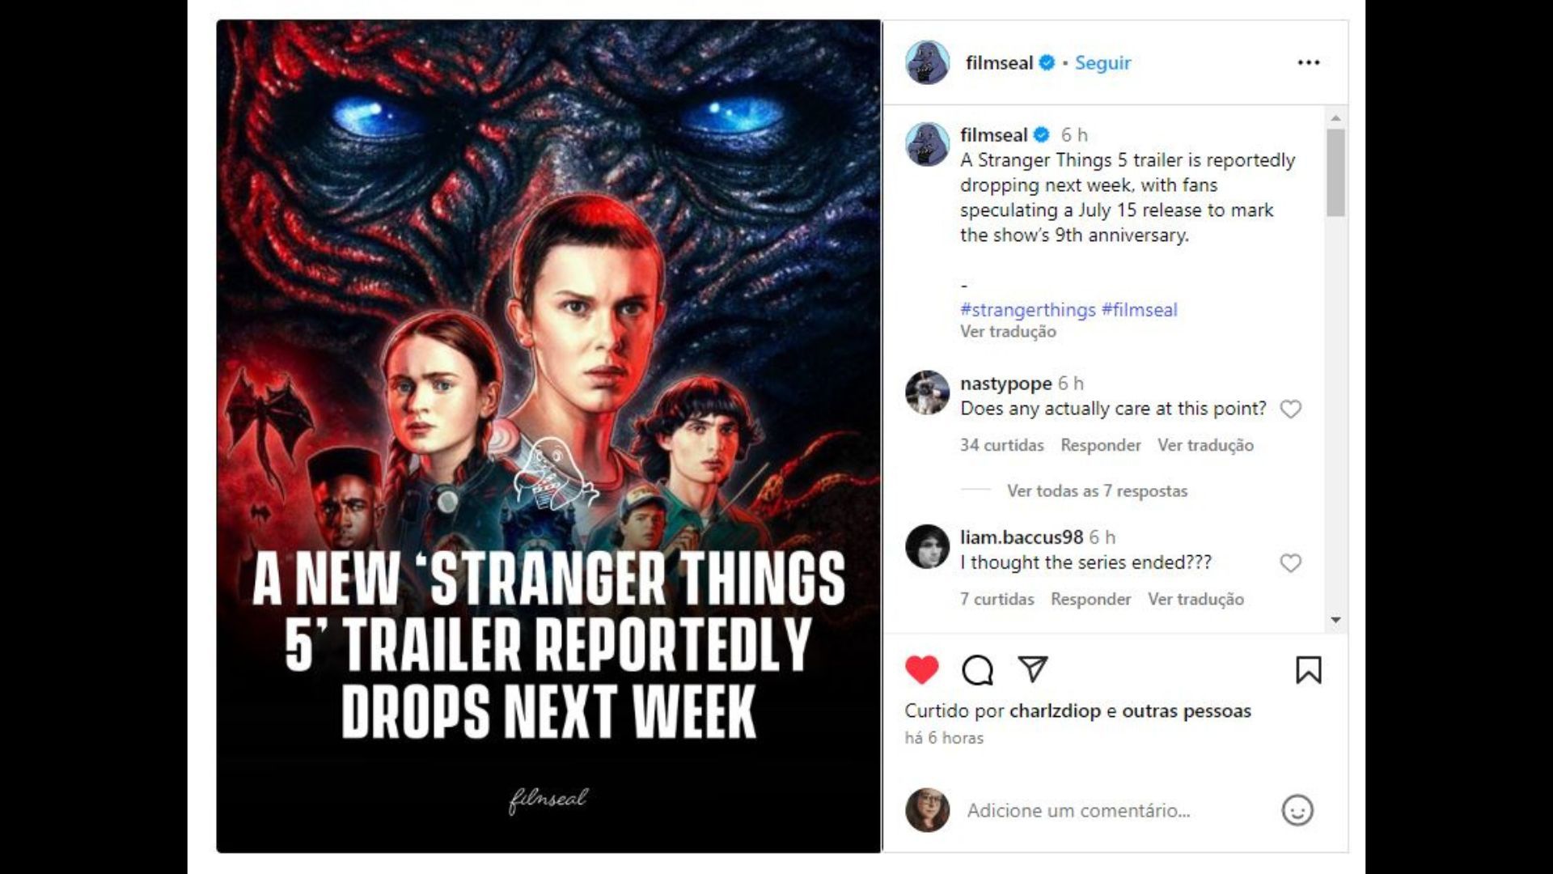Click the Seguir follow button
Screen dimensions: 1553x874
(1102, 62)
